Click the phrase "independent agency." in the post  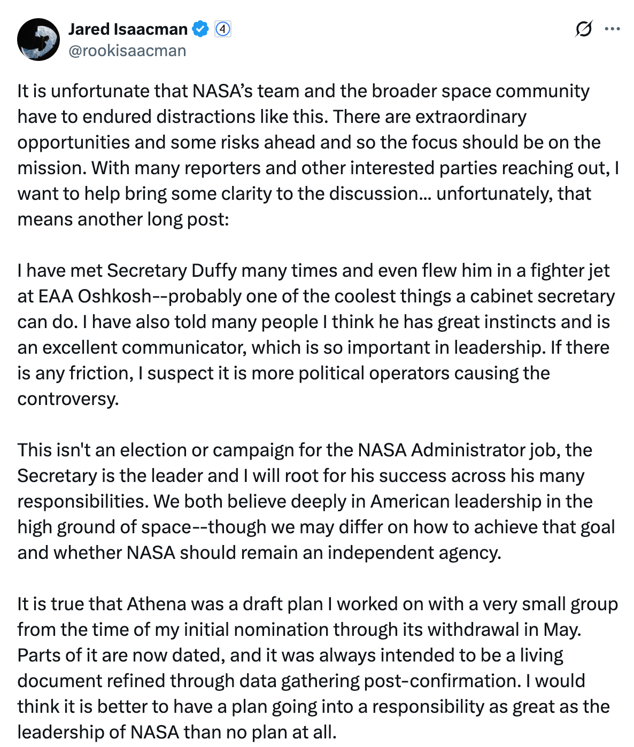414,553
